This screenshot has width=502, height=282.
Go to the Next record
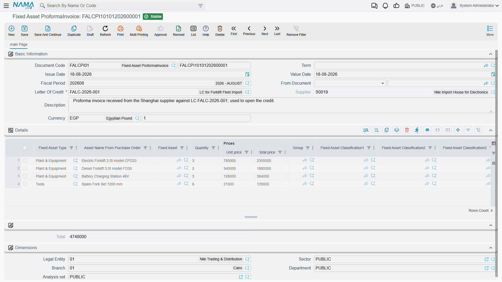265,31
